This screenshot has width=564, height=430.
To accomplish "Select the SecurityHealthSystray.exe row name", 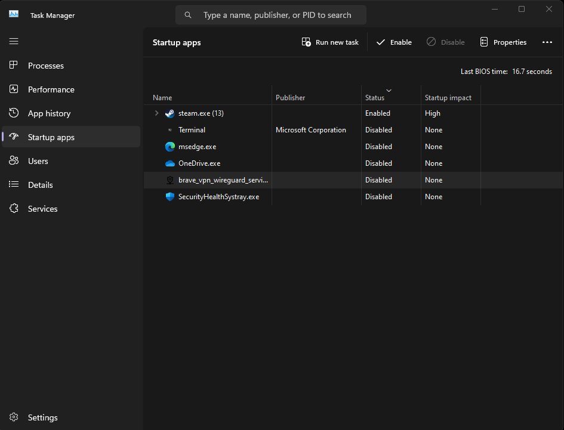I will click(218, 197).
